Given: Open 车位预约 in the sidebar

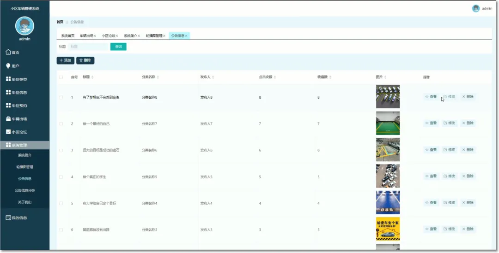Looking at the screenshot, I should (17, 106).
